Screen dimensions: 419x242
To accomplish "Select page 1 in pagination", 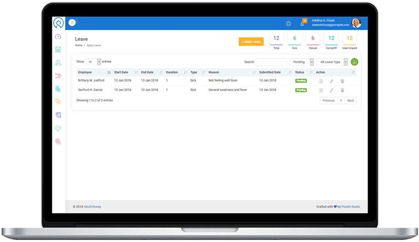I will tap(341, 101).
